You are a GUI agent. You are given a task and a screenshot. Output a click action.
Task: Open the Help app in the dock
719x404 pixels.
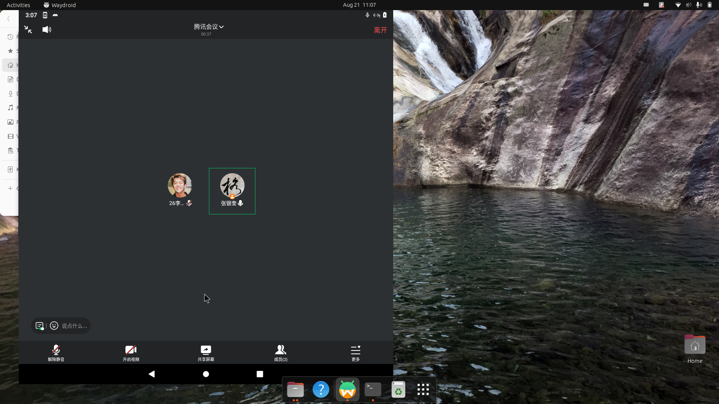tap(321, 390)
